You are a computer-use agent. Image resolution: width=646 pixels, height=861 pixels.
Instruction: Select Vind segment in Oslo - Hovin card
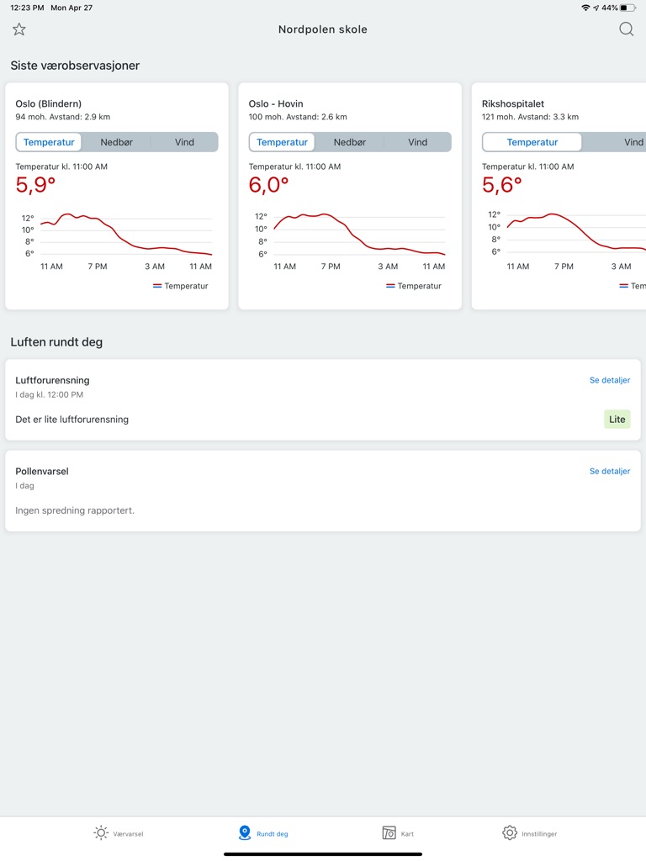pyautogui.click(x=417, y=142)
